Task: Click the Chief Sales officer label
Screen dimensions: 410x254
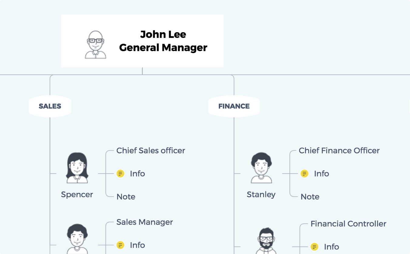Action: pyautogui.click(x=151, y=151)
